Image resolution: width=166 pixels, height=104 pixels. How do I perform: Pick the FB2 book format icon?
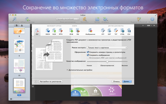point(78,31)
